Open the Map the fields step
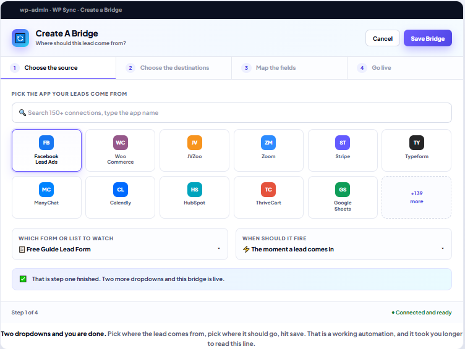The image size is (465, 349). coord(289,68)
